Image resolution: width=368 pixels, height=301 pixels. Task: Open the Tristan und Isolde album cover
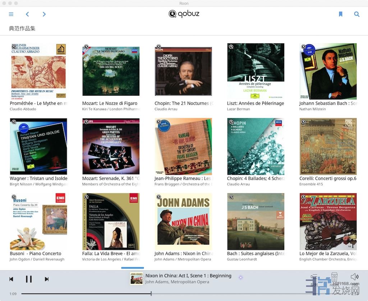point(38,146)
